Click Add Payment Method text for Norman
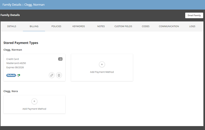 (x=102, y=72)
